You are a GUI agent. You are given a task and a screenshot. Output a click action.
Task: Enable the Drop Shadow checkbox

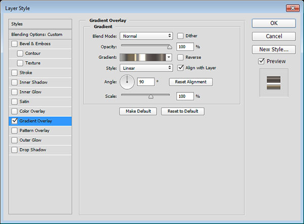click(x=14, y=150)
